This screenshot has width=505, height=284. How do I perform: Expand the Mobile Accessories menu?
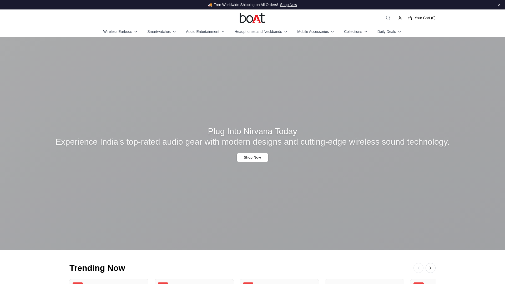316,32
